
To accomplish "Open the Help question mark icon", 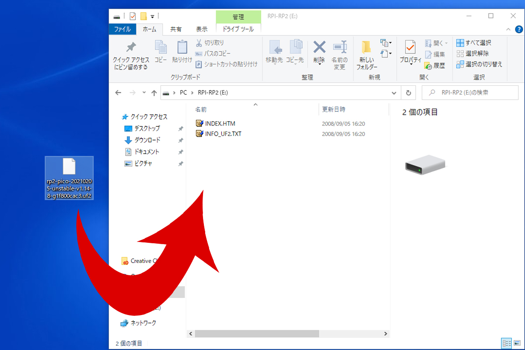I will click(519, 29).
